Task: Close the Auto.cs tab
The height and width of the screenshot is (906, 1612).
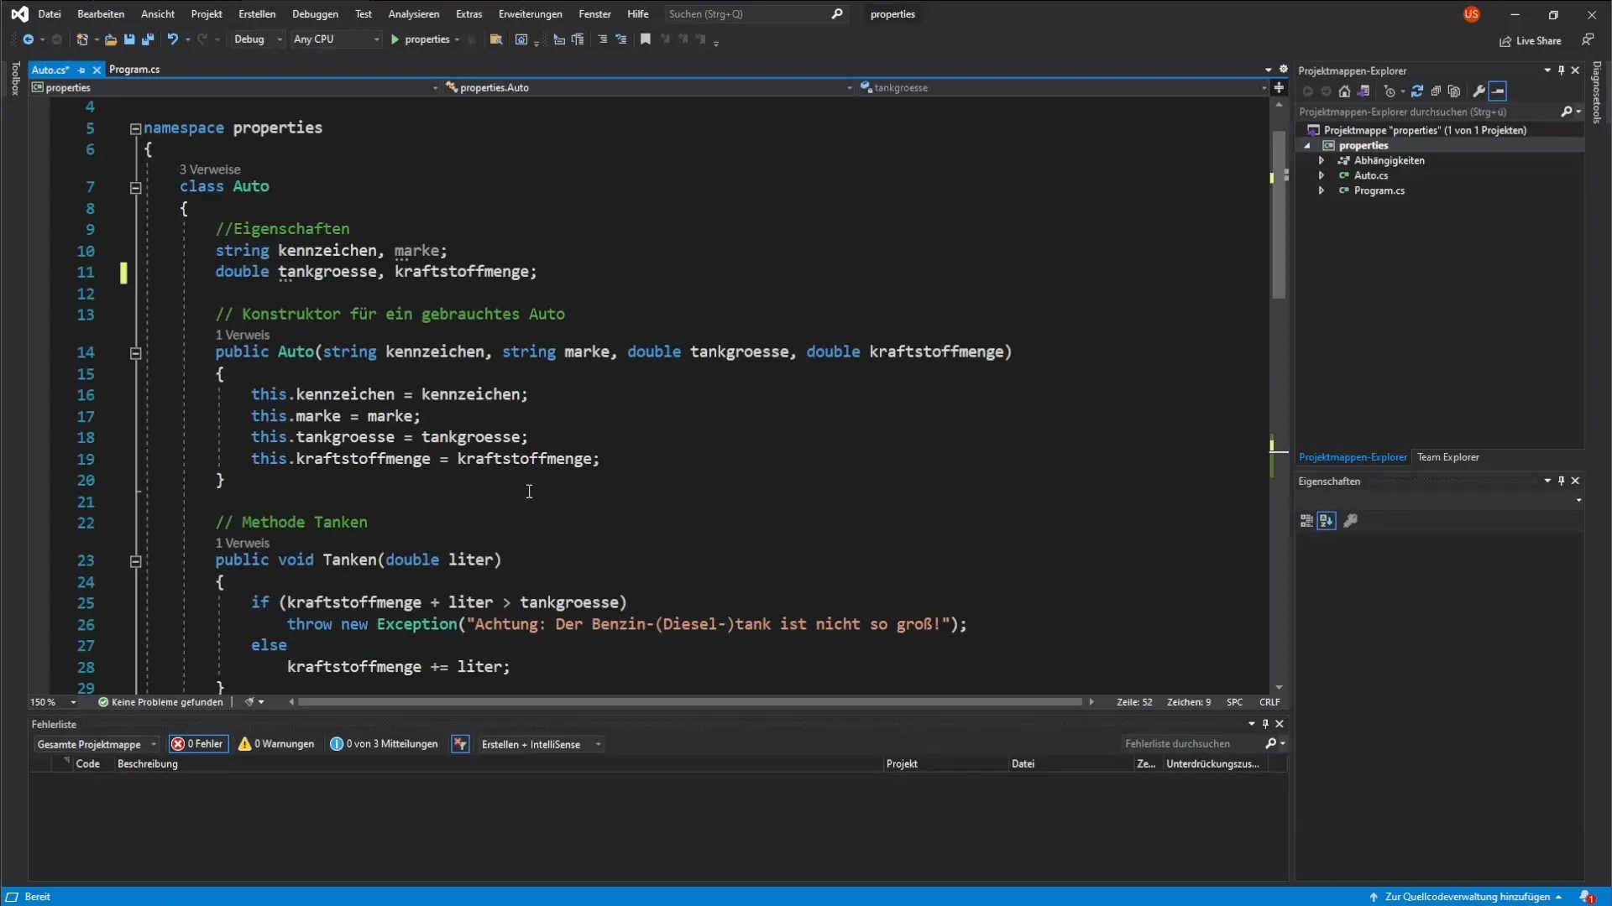Action: pos(97,70)
